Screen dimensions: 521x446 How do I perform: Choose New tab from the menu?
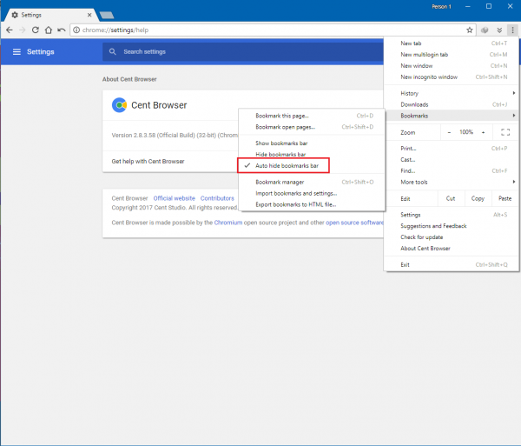point(452,43)
